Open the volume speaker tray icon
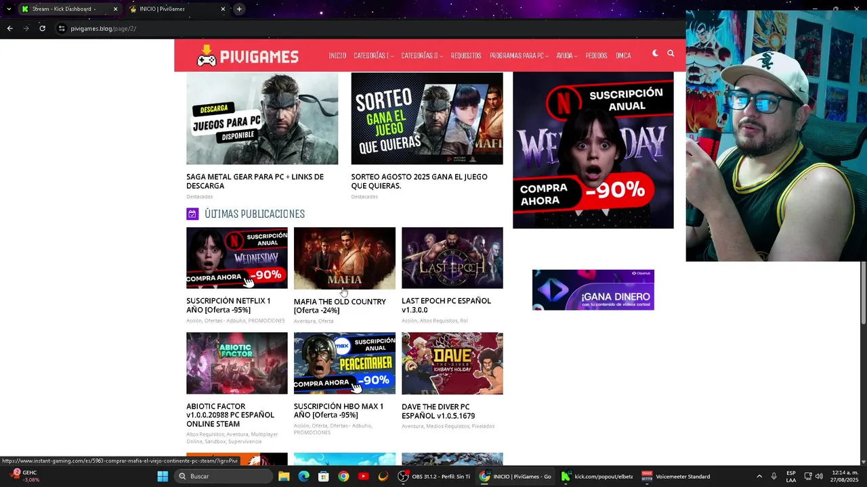867x487 pixels. click(x=819, y=476)
